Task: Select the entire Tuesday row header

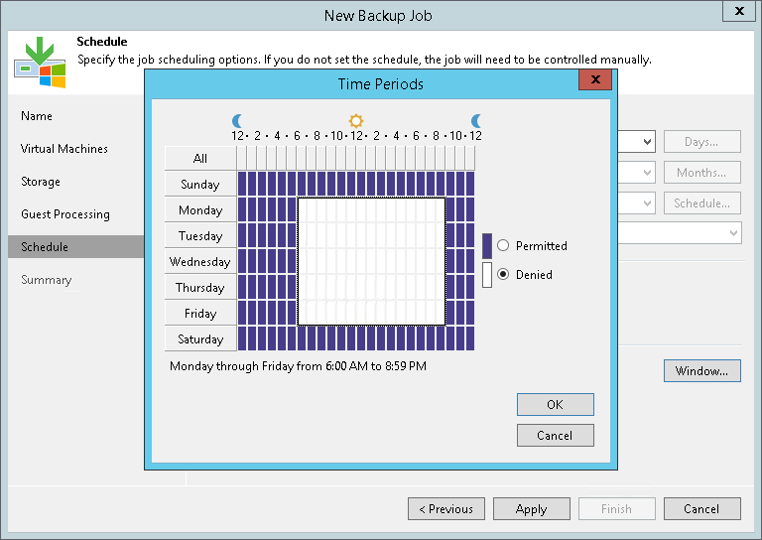Action: 200,235
